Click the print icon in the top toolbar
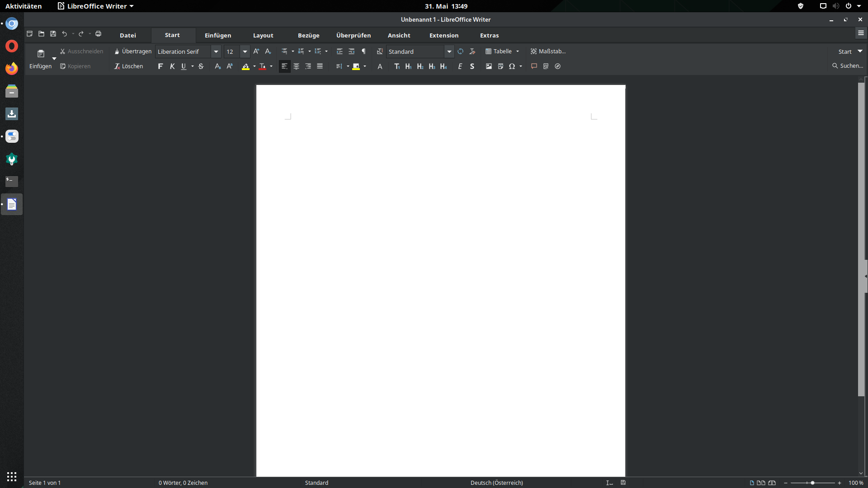 (x=98, y=34)
